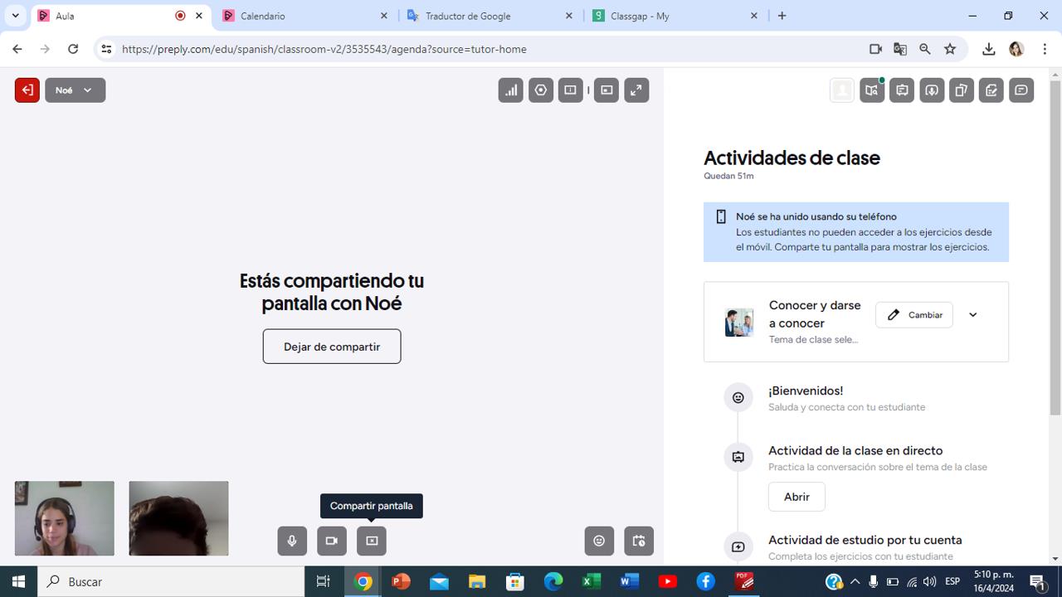Image resolution: width=1062 pixels, height=597 pixels.
Task: Click the download materials icon in sidebar
Action: tap(932, 90)
